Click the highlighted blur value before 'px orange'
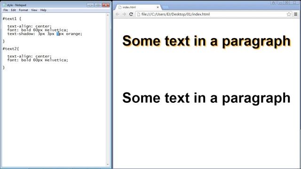301x169 pixels. (x=58, y=34)
